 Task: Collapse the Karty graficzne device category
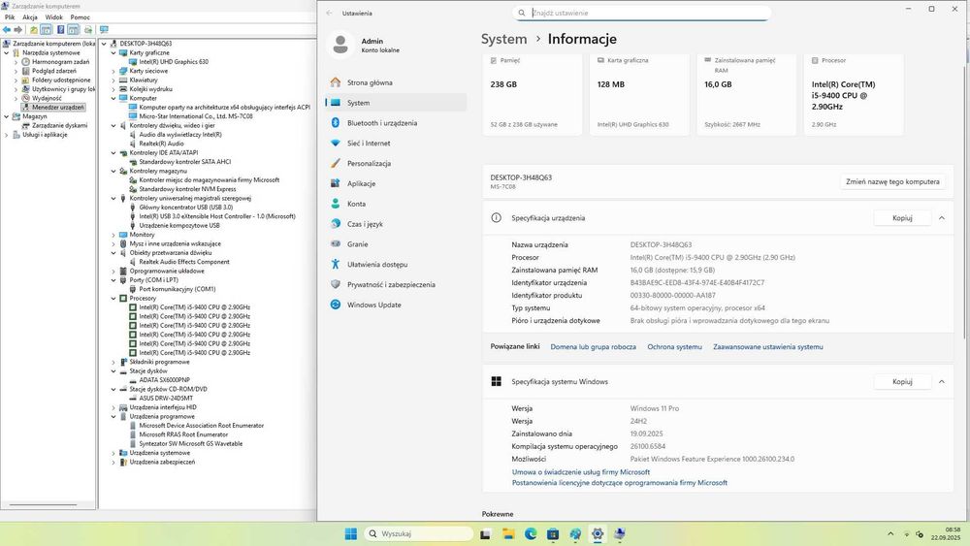tap(113, 53)
